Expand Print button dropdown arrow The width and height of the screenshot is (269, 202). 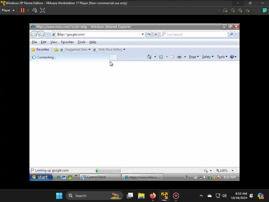(185, 57)
